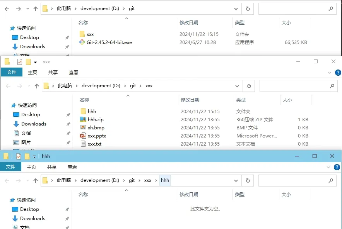Open the Git-2.45.2-64-bit.exe installer file icon

(x=82, y=42)
